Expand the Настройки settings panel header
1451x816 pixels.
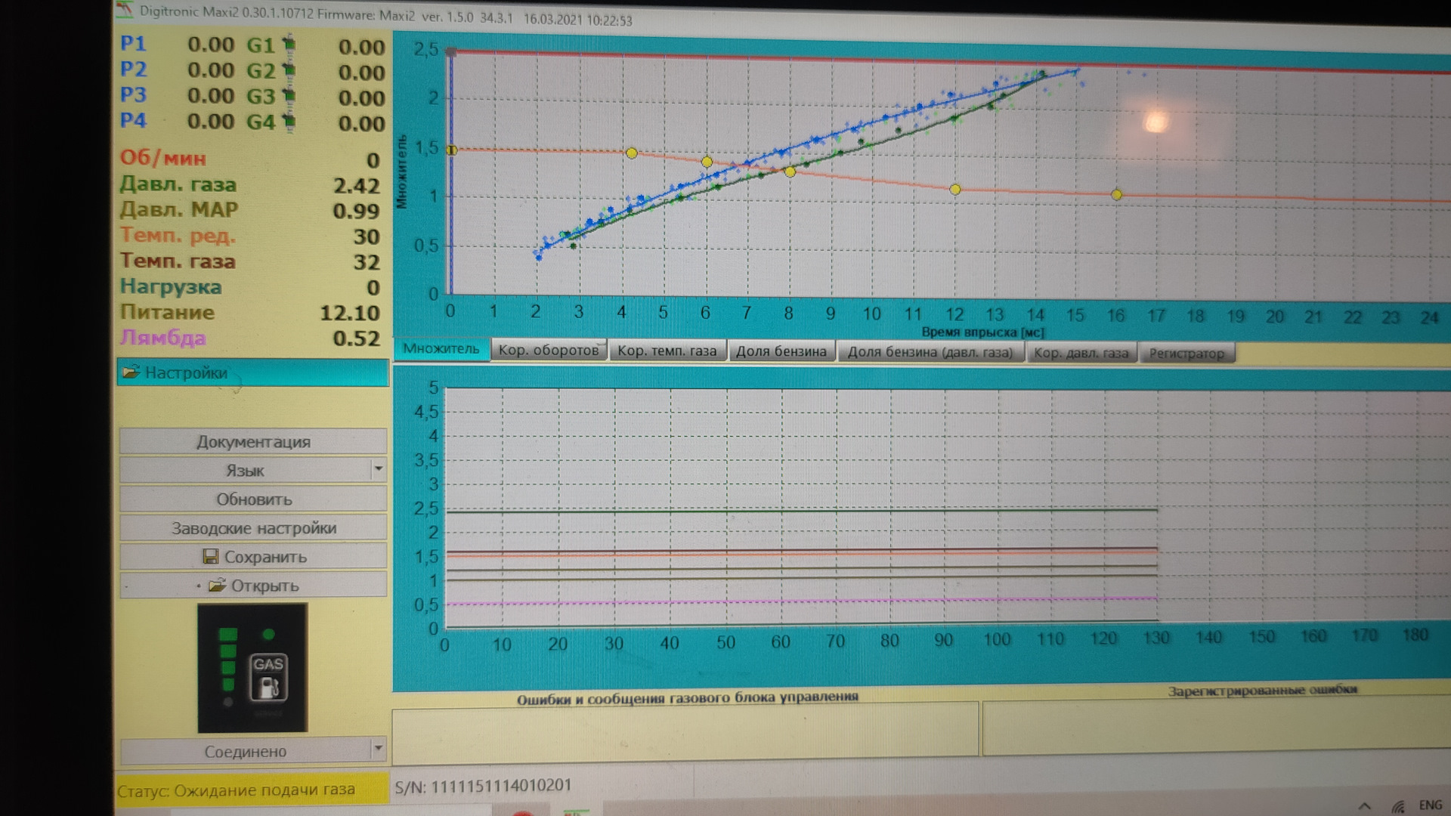pos(253,372)
